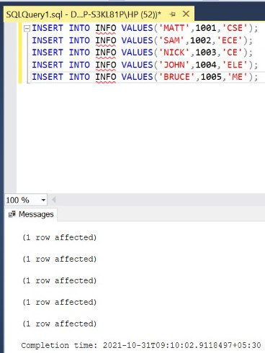Click the INSERT keyword on the SAM line

pos(48,40)
